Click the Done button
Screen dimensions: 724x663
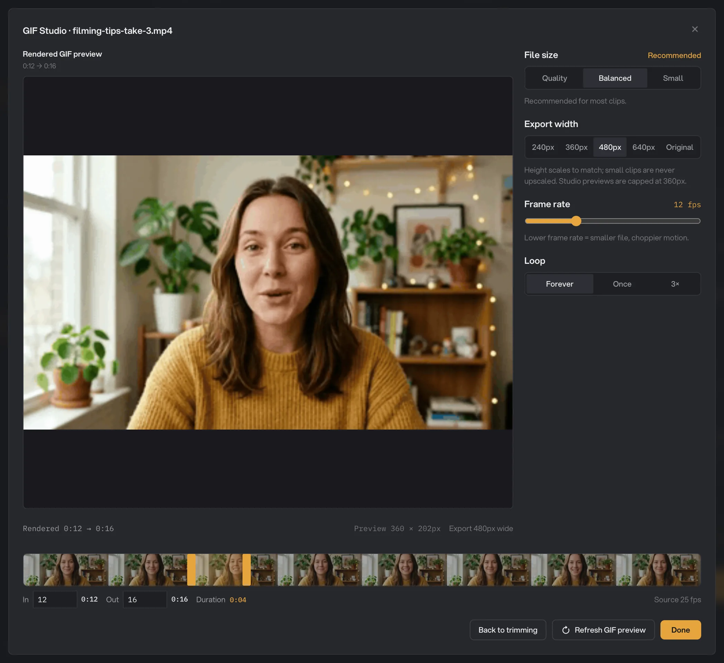point(680,630)
